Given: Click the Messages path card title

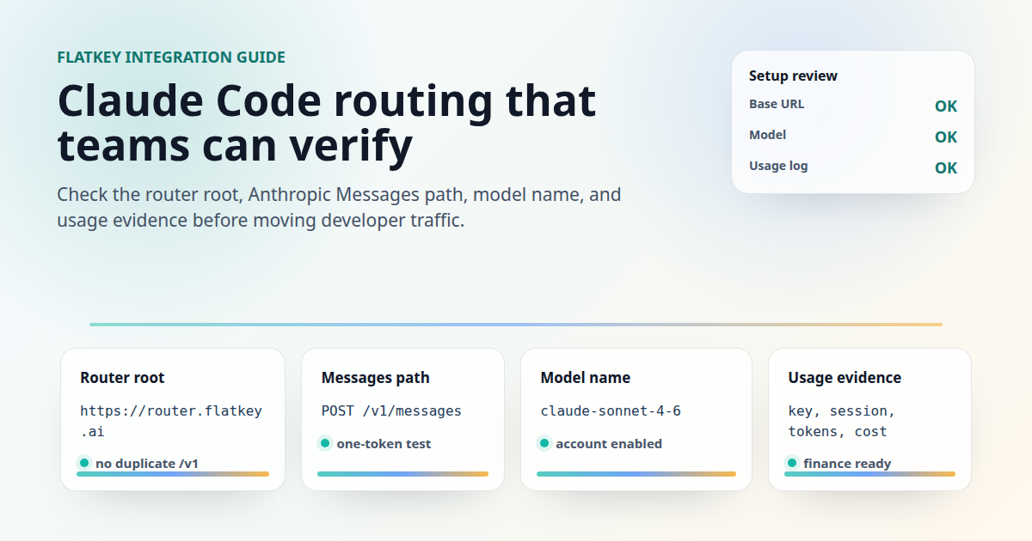Looking at the screenshot, I should click(x=375, y=378).
